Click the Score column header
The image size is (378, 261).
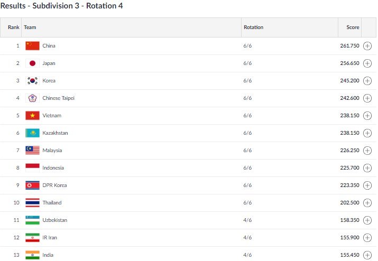(x=353, y=27)
